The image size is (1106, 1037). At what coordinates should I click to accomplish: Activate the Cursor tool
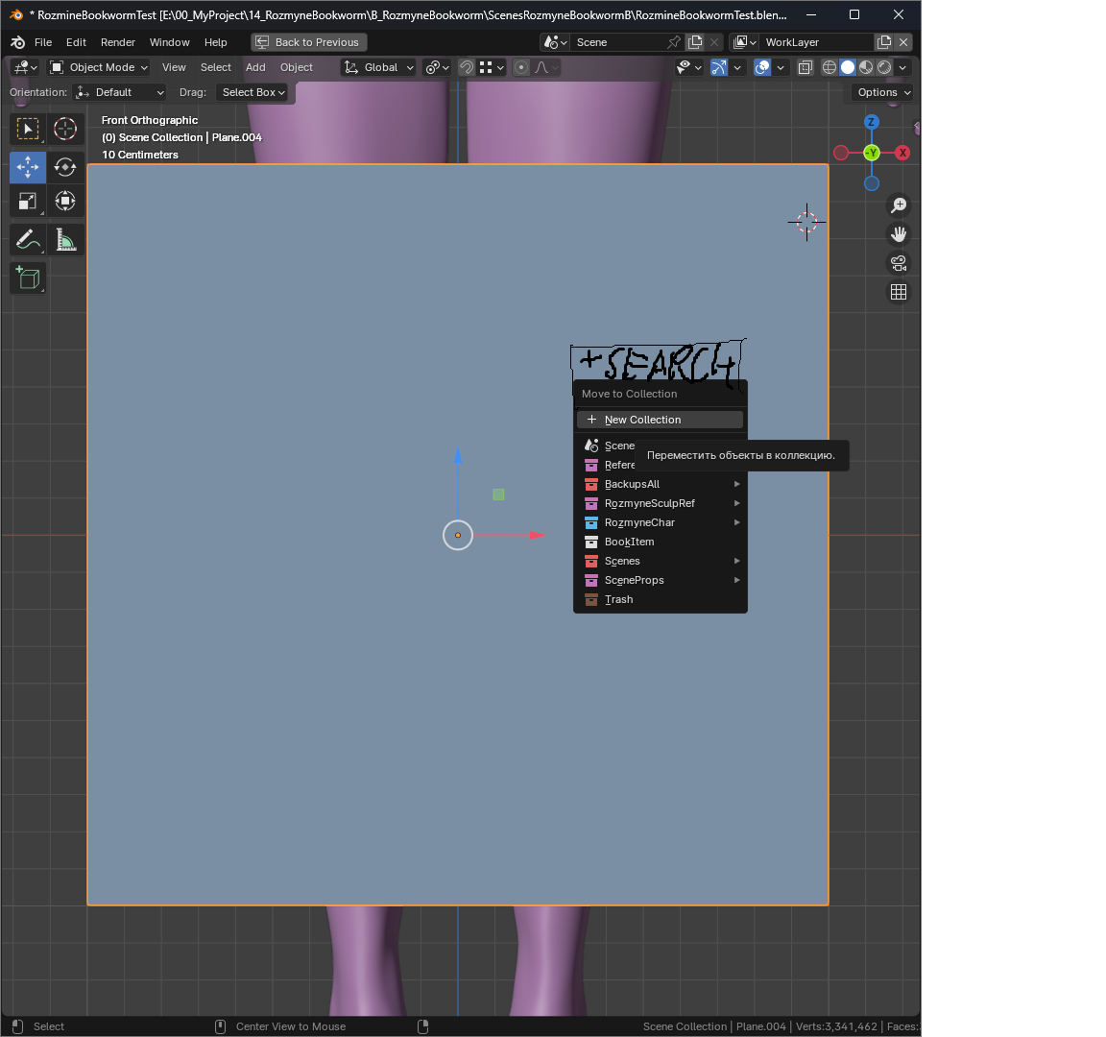tap(65, 129)
